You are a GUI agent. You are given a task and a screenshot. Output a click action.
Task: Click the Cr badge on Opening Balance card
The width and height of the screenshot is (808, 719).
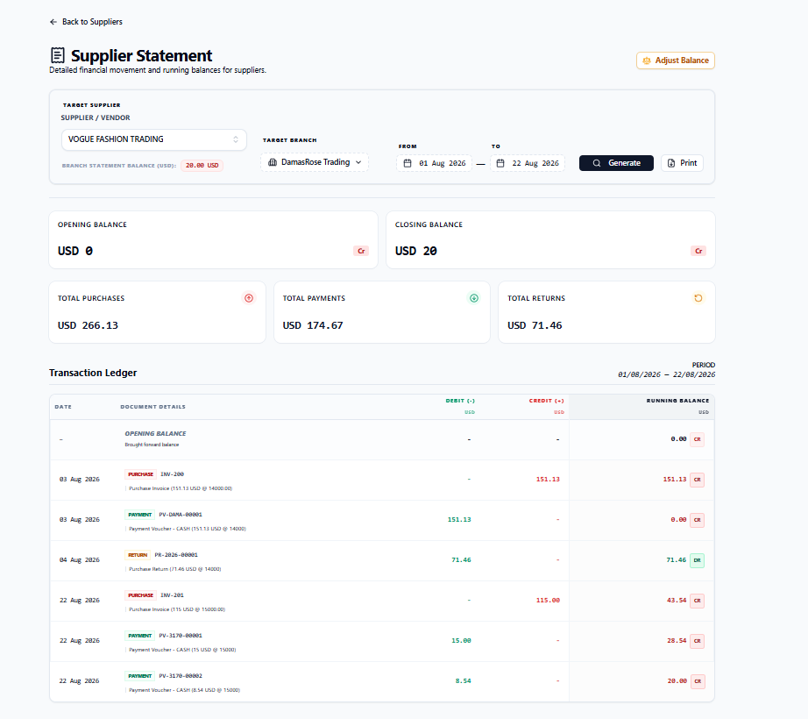coord(361,251)
